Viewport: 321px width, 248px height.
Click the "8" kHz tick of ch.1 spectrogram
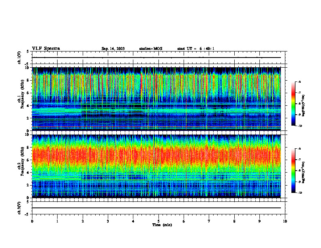(28, 80)
